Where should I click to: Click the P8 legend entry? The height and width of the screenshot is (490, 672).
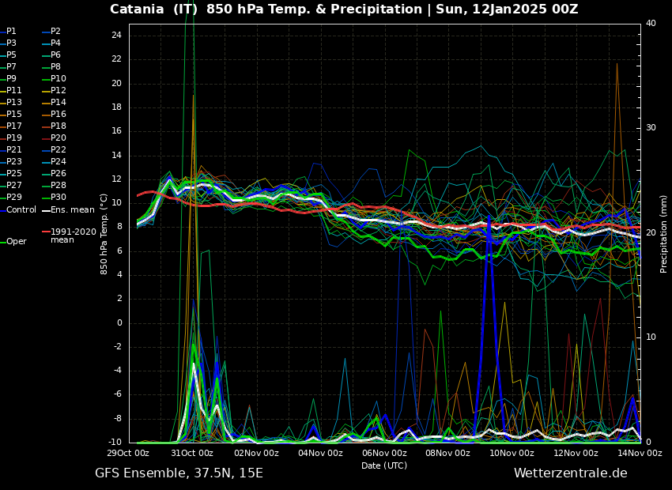pyautogui.click(x=55, y=67)
